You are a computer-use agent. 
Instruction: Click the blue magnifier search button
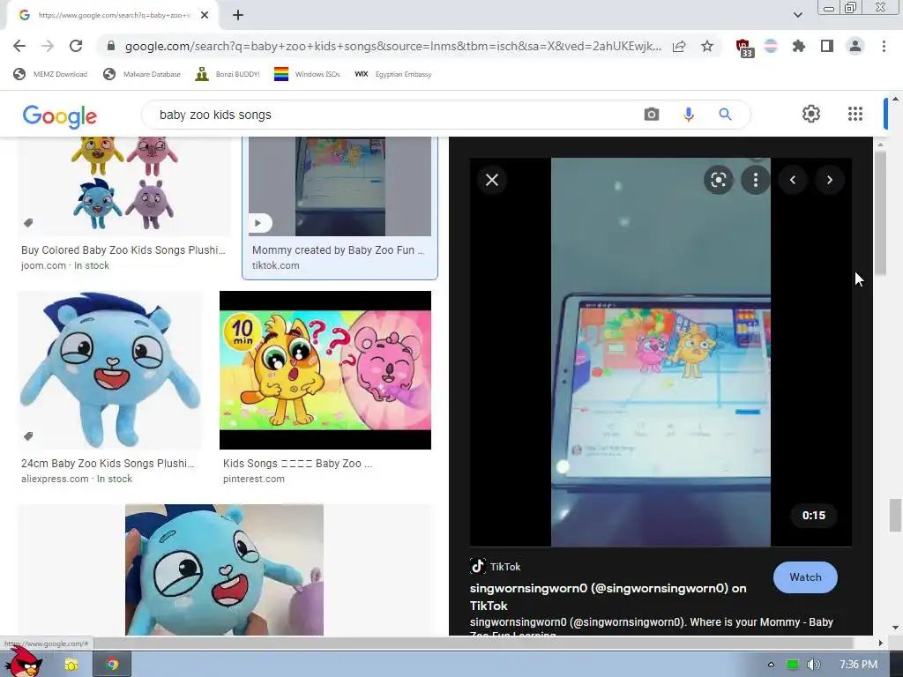725,114
